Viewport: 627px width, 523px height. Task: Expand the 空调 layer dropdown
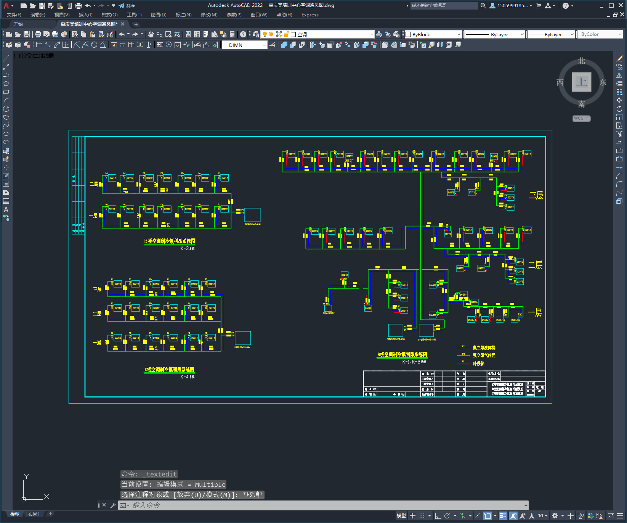point(371,34)
